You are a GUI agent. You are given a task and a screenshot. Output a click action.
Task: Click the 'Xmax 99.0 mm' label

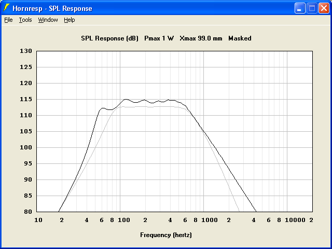[201, 38]
